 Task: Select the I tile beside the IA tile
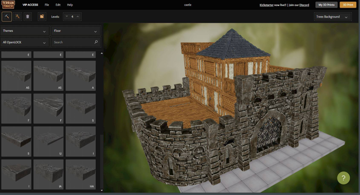click(16, 174)
